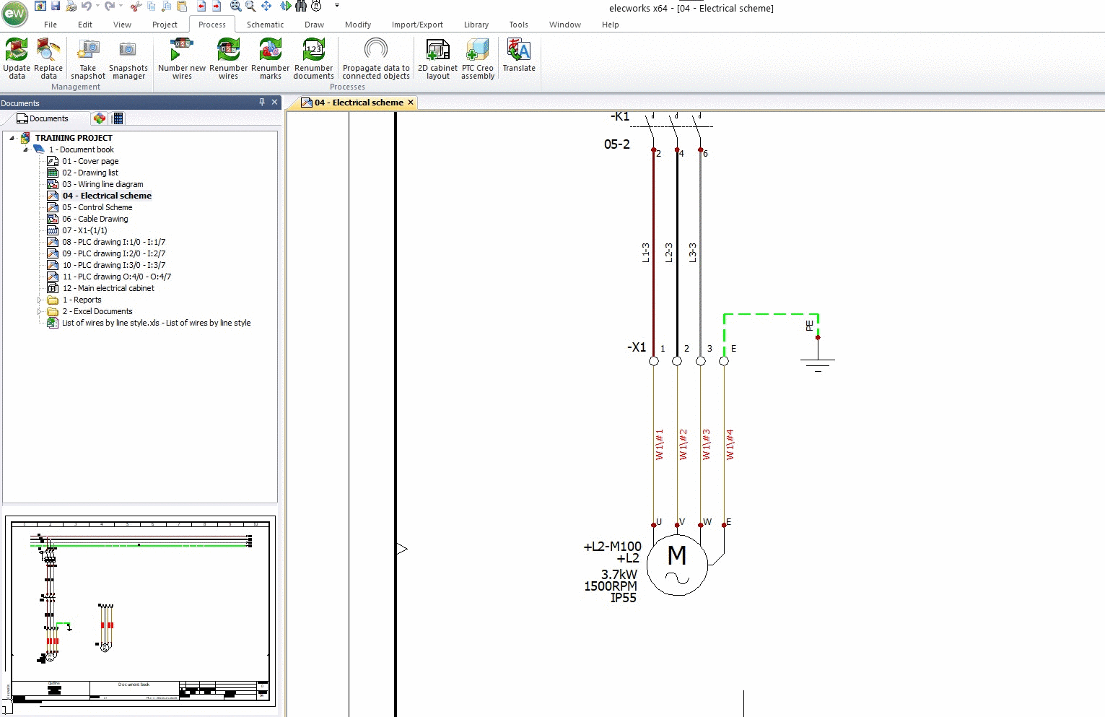Collapse the 1 - Document book node
The width and height of the screenshot is (1105, 717).
pos(26,149)
